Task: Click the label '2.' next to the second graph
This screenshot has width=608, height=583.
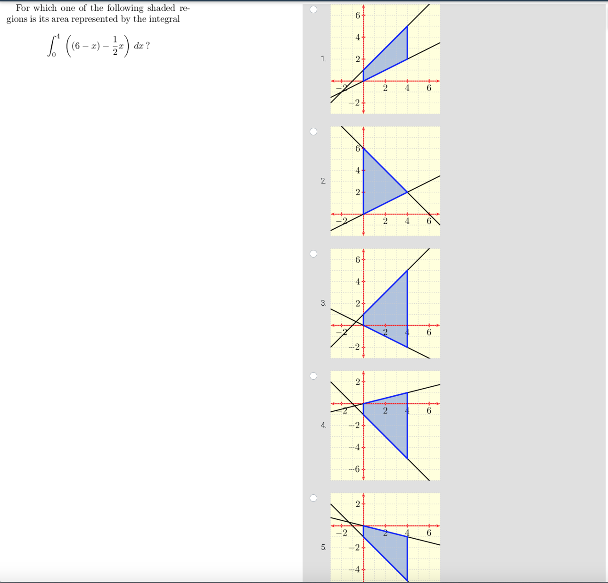Action: 323,180
